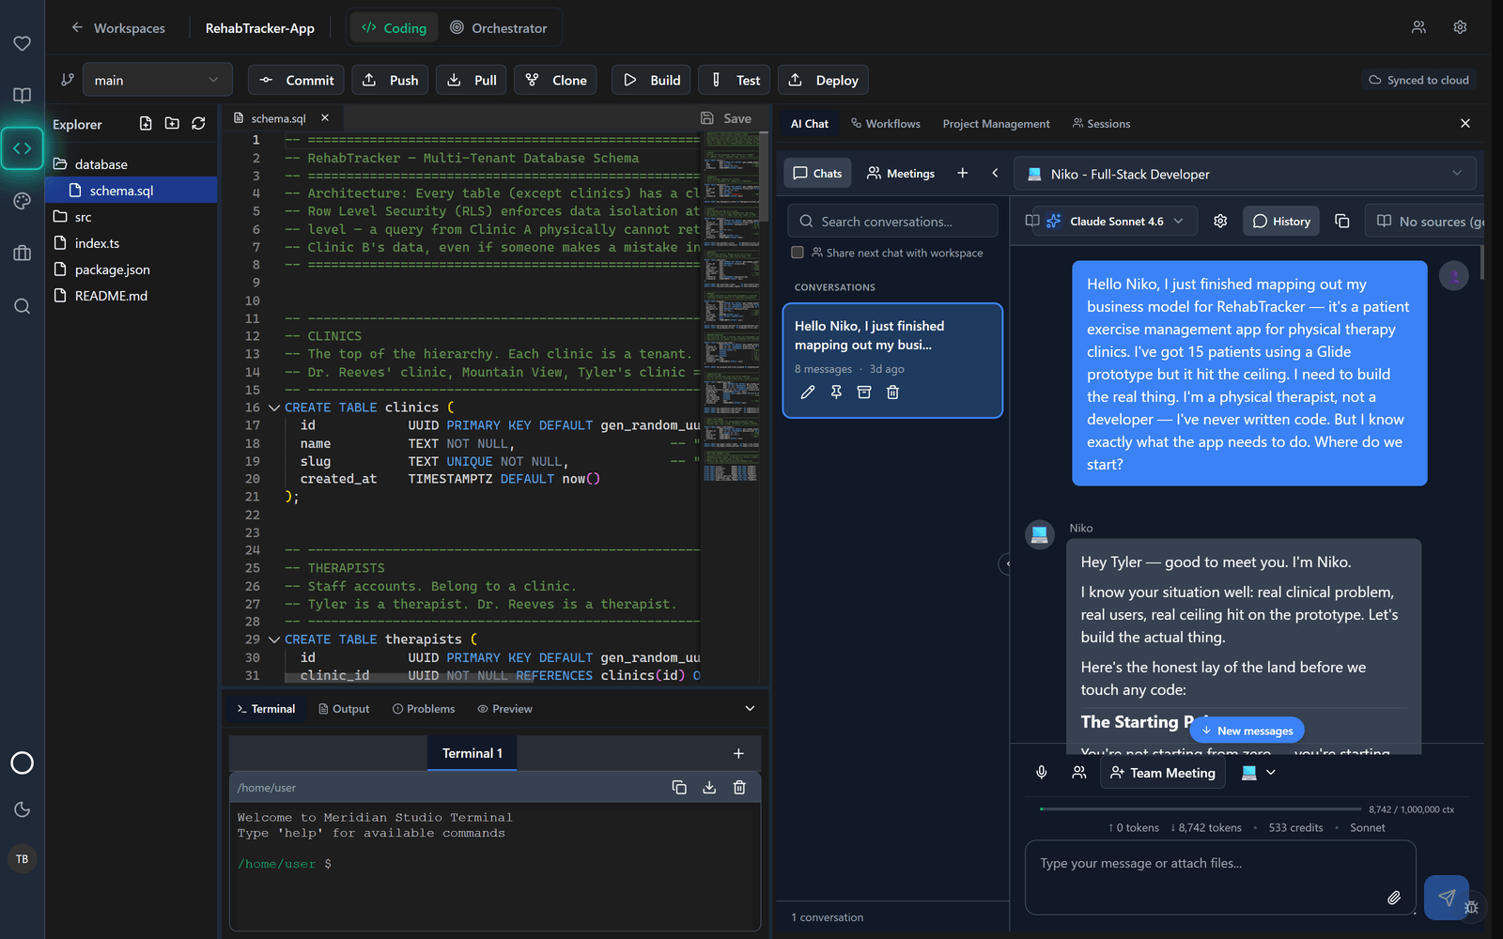Add a new terminal tab
This screenshot has height=939, width=1503.
[x=738, y=753]
